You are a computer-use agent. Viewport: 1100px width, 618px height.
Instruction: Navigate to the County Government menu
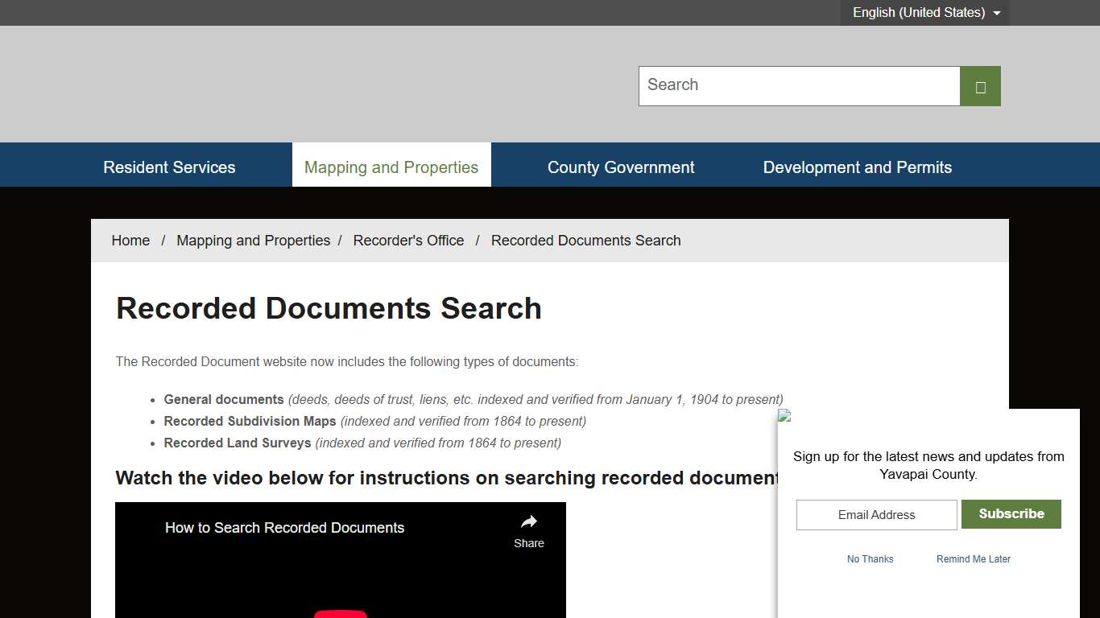(x=621, y=167)
